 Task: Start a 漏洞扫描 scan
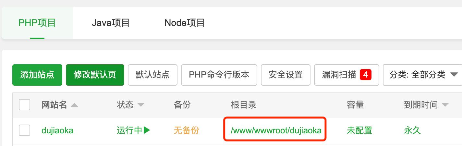(x=346, y=75)
